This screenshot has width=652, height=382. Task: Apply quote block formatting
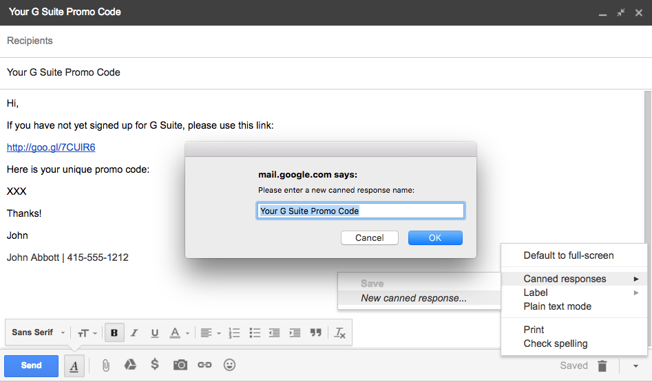point(315,332)
